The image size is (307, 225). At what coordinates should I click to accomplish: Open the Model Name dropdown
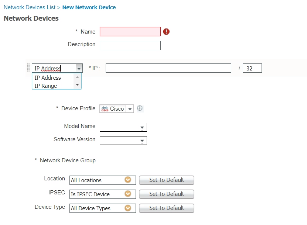coord(142,128)
